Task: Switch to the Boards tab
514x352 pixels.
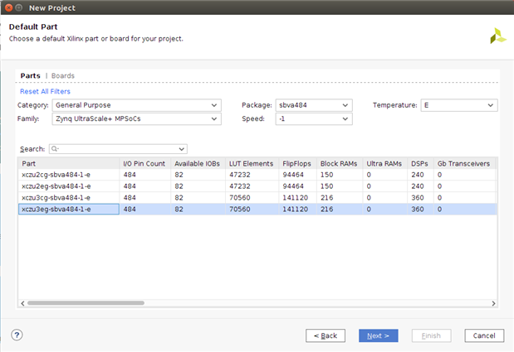Action: [x=63, y=76]
